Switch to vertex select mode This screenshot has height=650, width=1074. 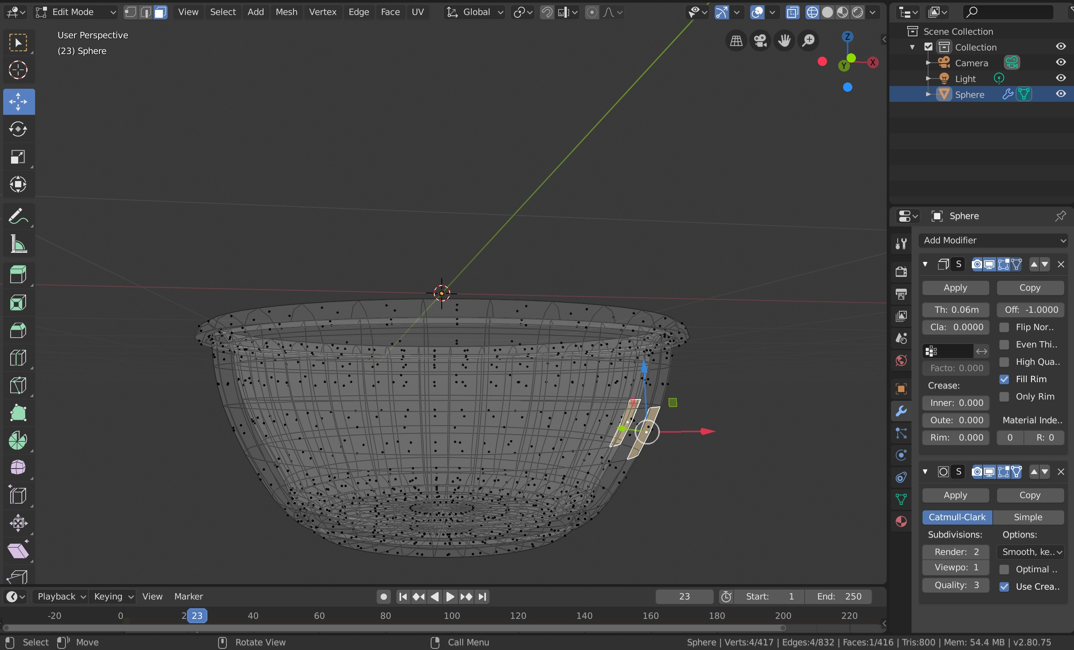click(130, 12)
